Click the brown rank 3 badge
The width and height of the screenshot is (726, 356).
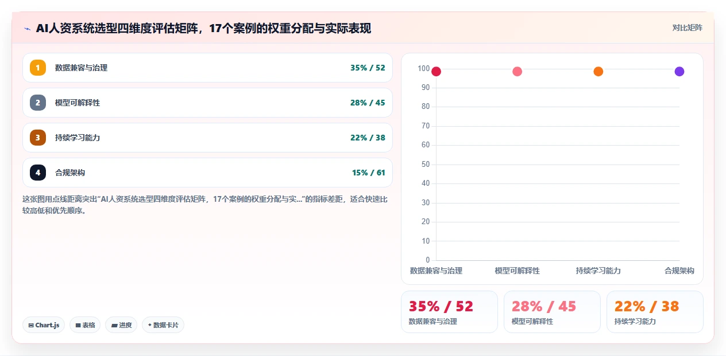coord(38,138)
